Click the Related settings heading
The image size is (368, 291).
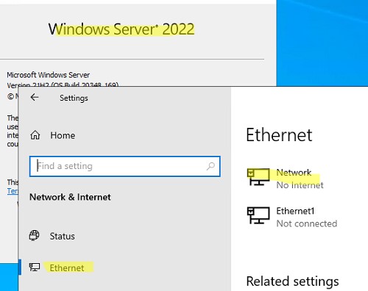(292, 281)
